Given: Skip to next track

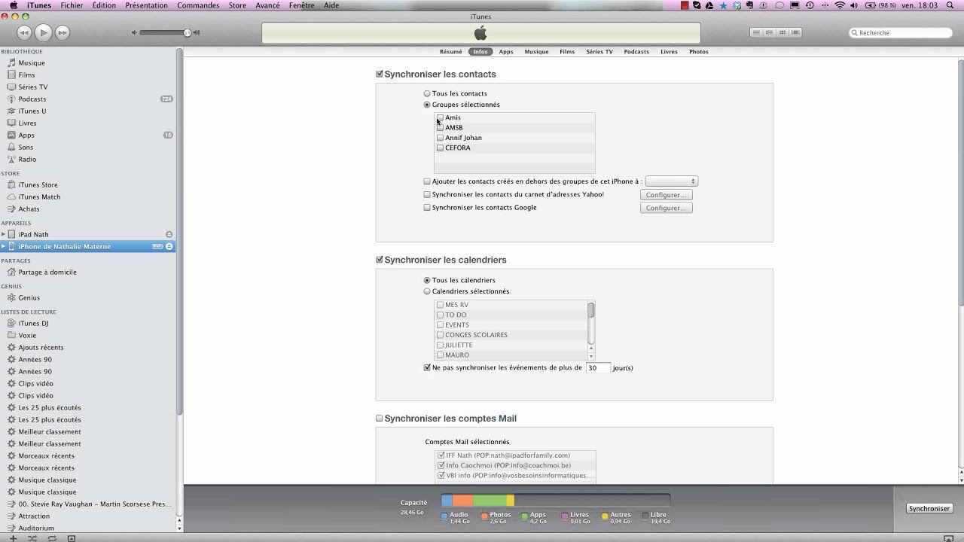Looking at the screenshot, I should pos(63,32).
